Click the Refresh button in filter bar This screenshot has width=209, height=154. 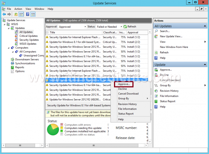click(130, 27)
